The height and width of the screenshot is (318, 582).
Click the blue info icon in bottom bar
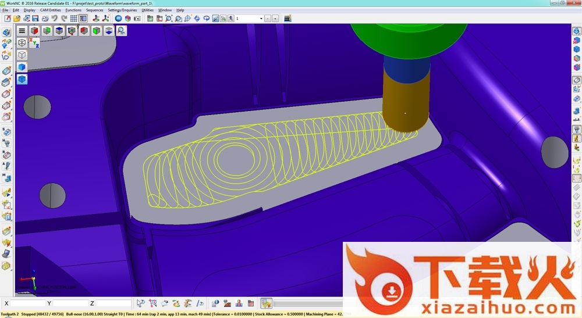[215, 303]
